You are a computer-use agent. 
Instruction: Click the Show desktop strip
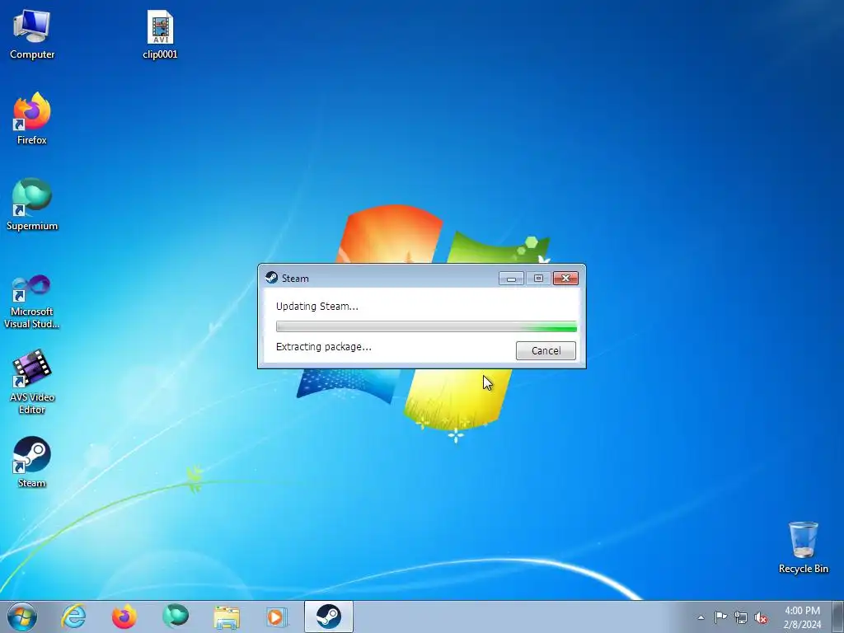click(838, 617)
